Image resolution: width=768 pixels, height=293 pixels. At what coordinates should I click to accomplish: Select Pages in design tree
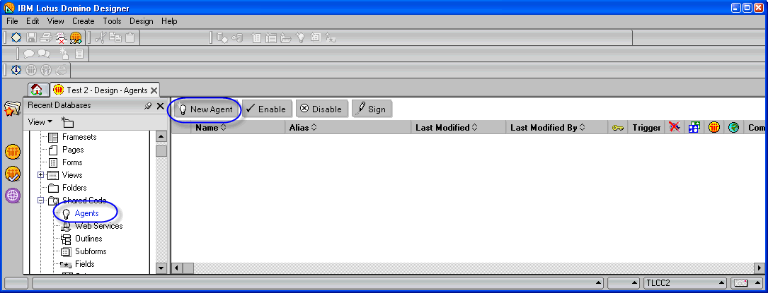[x=72, y=150]
